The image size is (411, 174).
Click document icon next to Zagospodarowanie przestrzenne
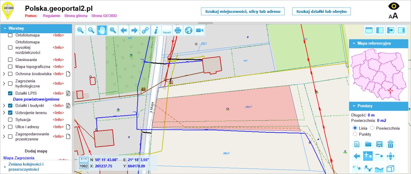pyautogui.click(x=68, y=137)
